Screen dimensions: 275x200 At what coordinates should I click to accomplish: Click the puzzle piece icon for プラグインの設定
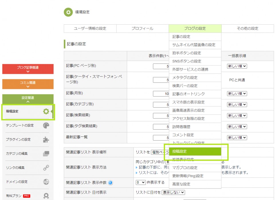(x=46, y=140)
